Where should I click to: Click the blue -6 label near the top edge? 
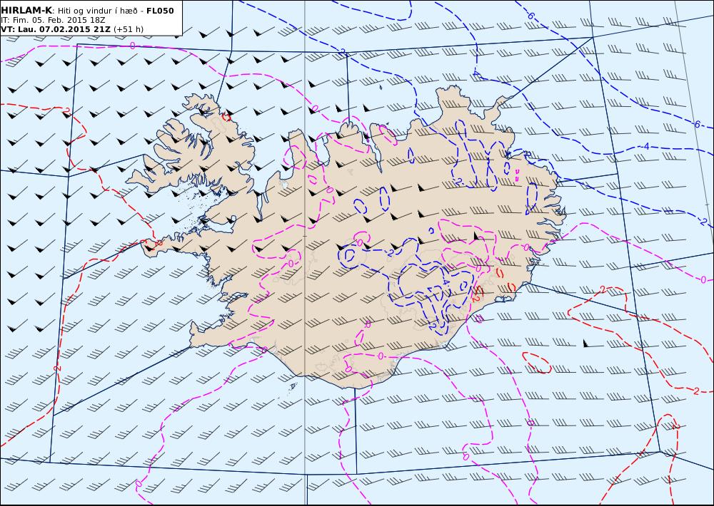click(x=530, y=15)
